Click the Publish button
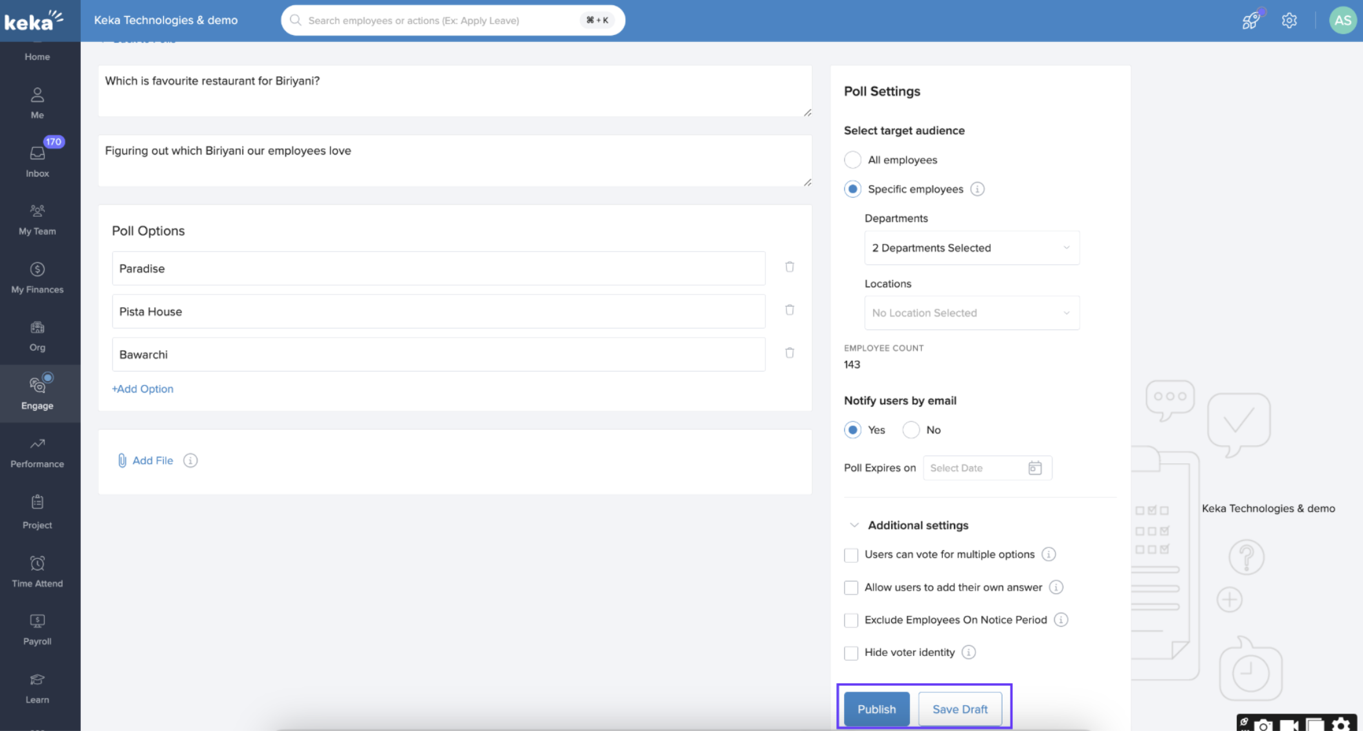 tap(876, 709)
